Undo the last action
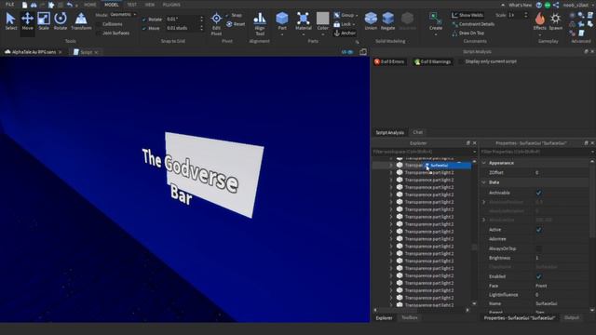Viewport: 596px width, 335px height. (70, 5)
